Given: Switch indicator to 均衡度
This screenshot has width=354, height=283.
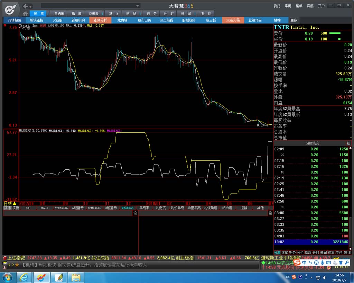Looking at the screenshot, I should coord(161,208).
